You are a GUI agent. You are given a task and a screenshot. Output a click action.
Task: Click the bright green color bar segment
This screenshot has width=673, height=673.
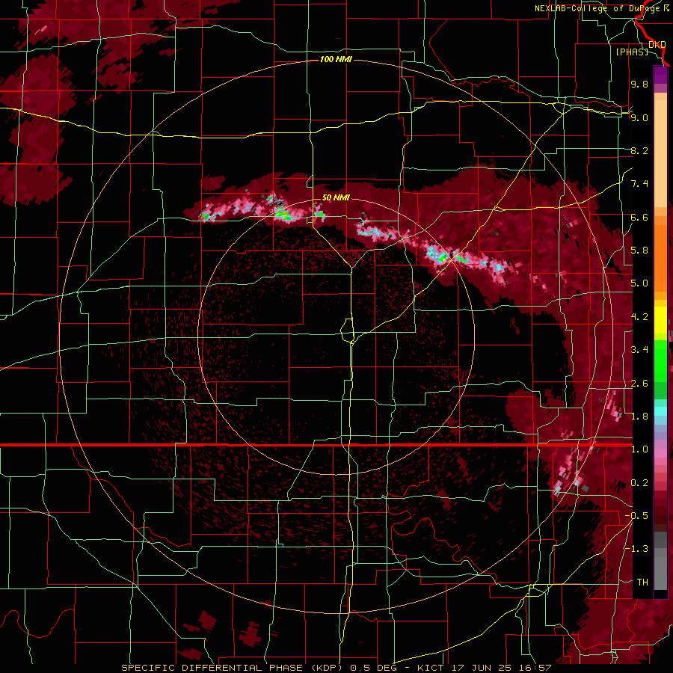pyautogui.click(x=660, y=360)
